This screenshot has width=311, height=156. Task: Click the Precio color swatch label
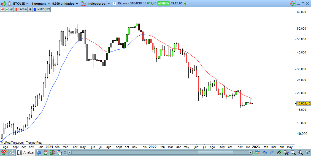21,9
